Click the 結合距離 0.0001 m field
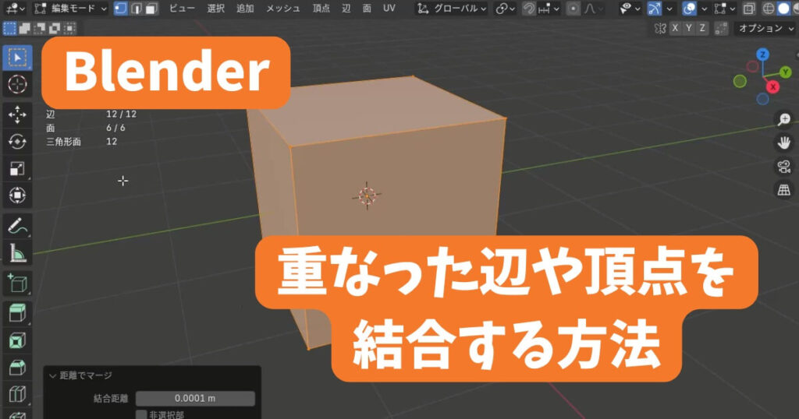Image resolution: width=799 pixels, height=419 pixels. (x=195, y=398)
